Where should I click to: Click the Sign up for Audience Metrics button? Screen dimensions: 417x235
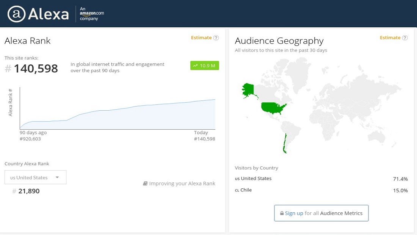(x=321, y=213)
